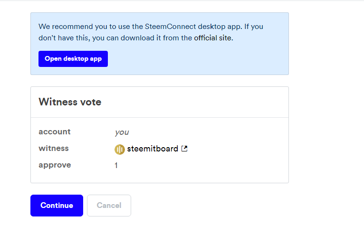Click the blue Continue button
Screen dimensions: 364x235
pyautogui.click(x=57, y=206)
